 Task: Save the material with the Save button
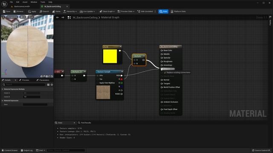(x=7, y=11)
